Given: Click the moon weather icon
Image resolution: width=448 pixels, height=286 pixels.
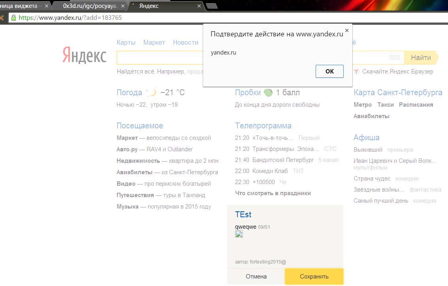Looking at the screenshot, I should click(x=152, y=92).
